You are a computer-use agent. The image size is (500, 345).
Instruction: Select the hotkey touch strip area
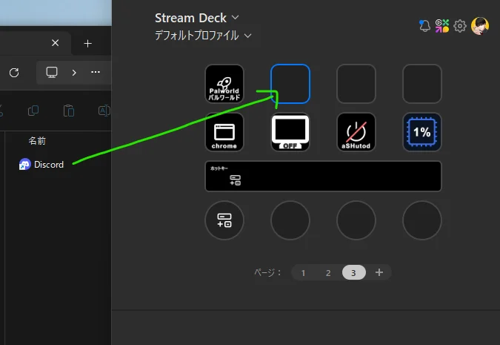(323, 176)
